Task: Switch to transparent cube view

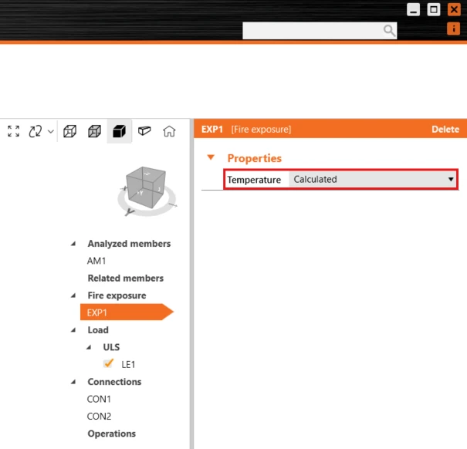Action: coord(94,131)
